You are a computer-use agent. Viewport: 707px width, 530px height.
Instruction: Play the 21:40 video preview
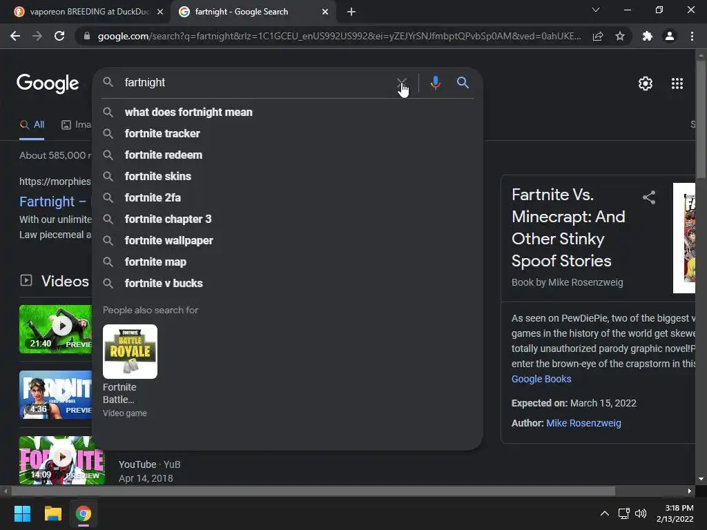click(55, 329)
